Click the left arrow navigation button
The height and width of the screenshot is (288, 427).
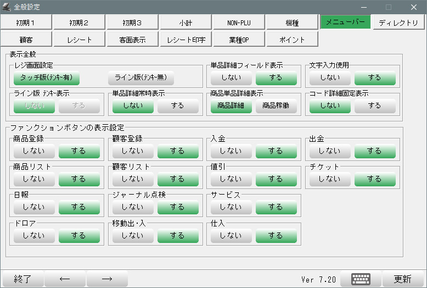[x=65, y=279]
